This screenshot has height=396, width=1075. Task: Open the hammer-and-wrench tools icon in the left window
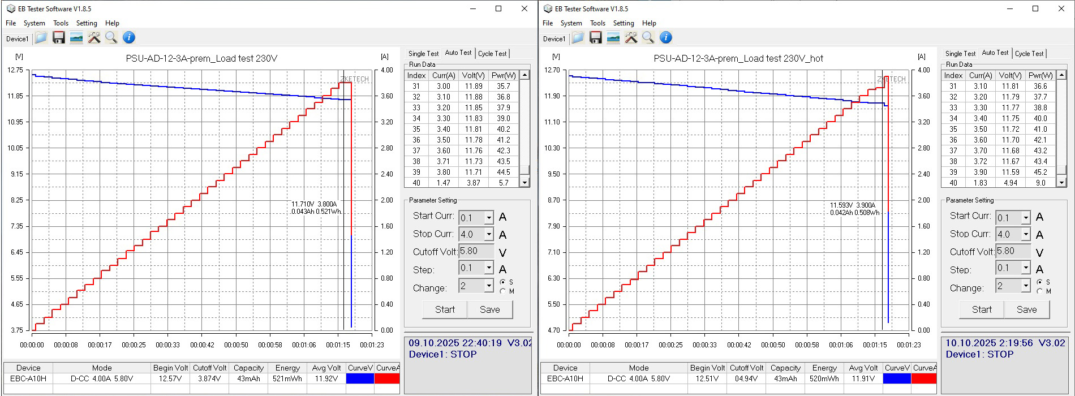point(94,38)
